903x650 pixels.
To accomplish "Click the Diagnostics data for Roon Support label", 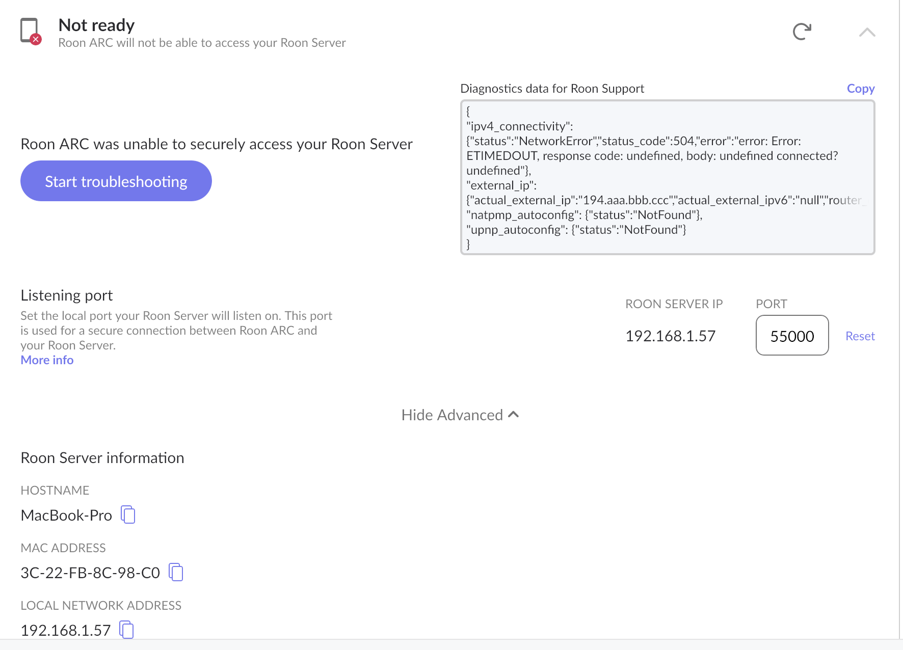I will pos(552,89).
